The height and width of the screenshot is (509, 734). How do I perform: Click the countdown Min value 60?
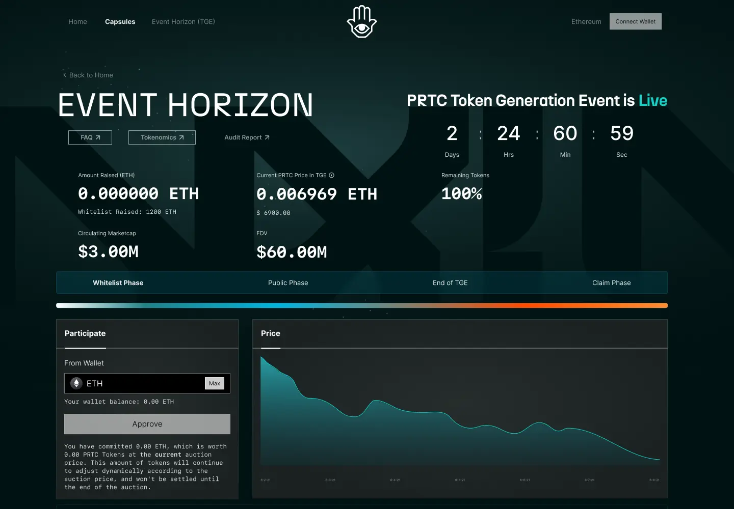565,133
